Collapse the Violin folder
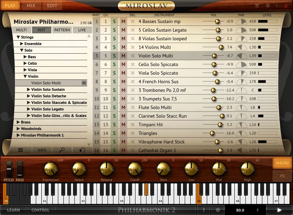Viewport: 293px width, 215px height. click(25, 76)
